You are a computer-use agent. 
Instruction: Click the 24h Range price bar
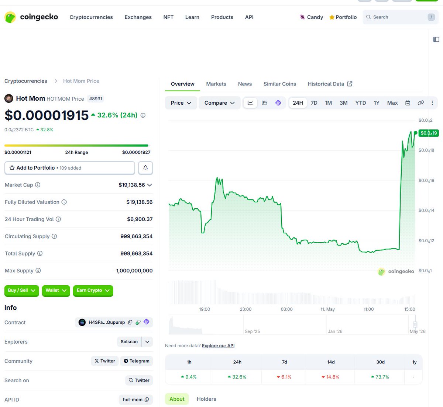click(x=76, y=146)
